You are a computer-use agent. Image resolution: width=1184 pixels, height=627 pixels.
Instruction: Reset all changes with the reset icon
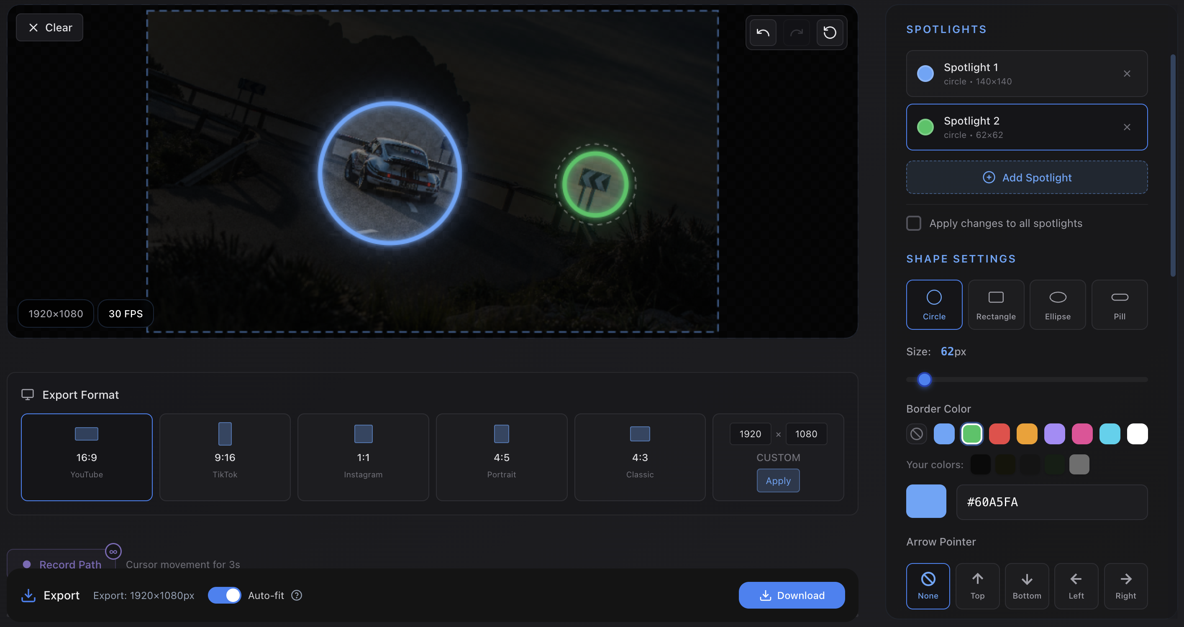click(830, 32)
